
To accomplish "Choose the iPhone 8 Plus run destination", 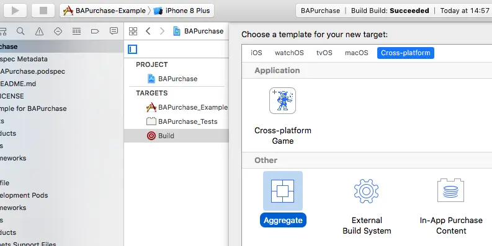I will coord(182,11).
